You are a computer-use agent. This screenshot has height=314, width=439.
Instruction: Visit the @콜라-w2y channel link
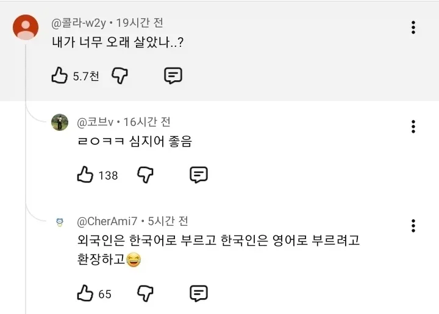[x=79, y=23]
